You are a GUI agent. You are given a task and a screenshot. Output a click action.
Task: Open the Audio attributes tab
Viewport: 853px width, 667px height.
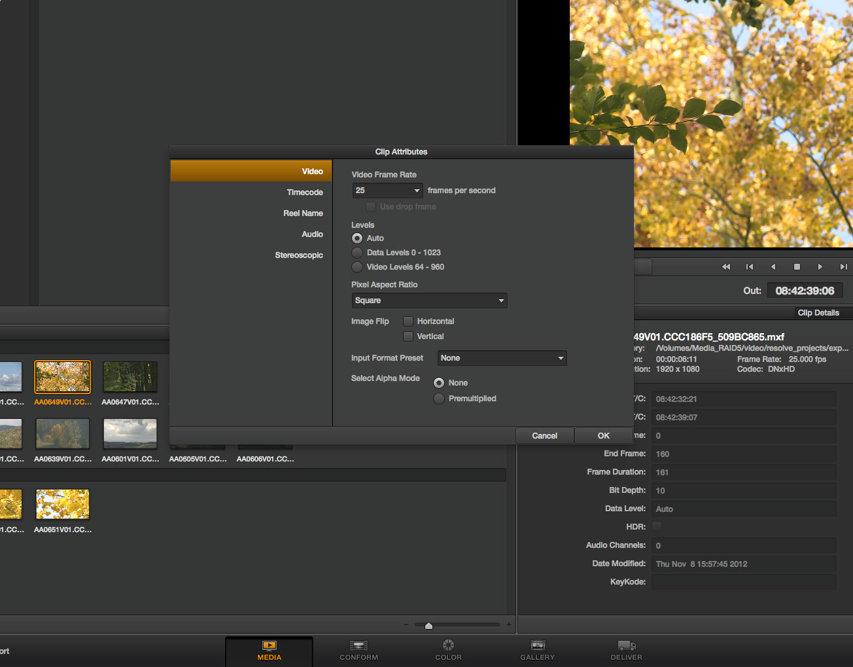tap(312, 234)
